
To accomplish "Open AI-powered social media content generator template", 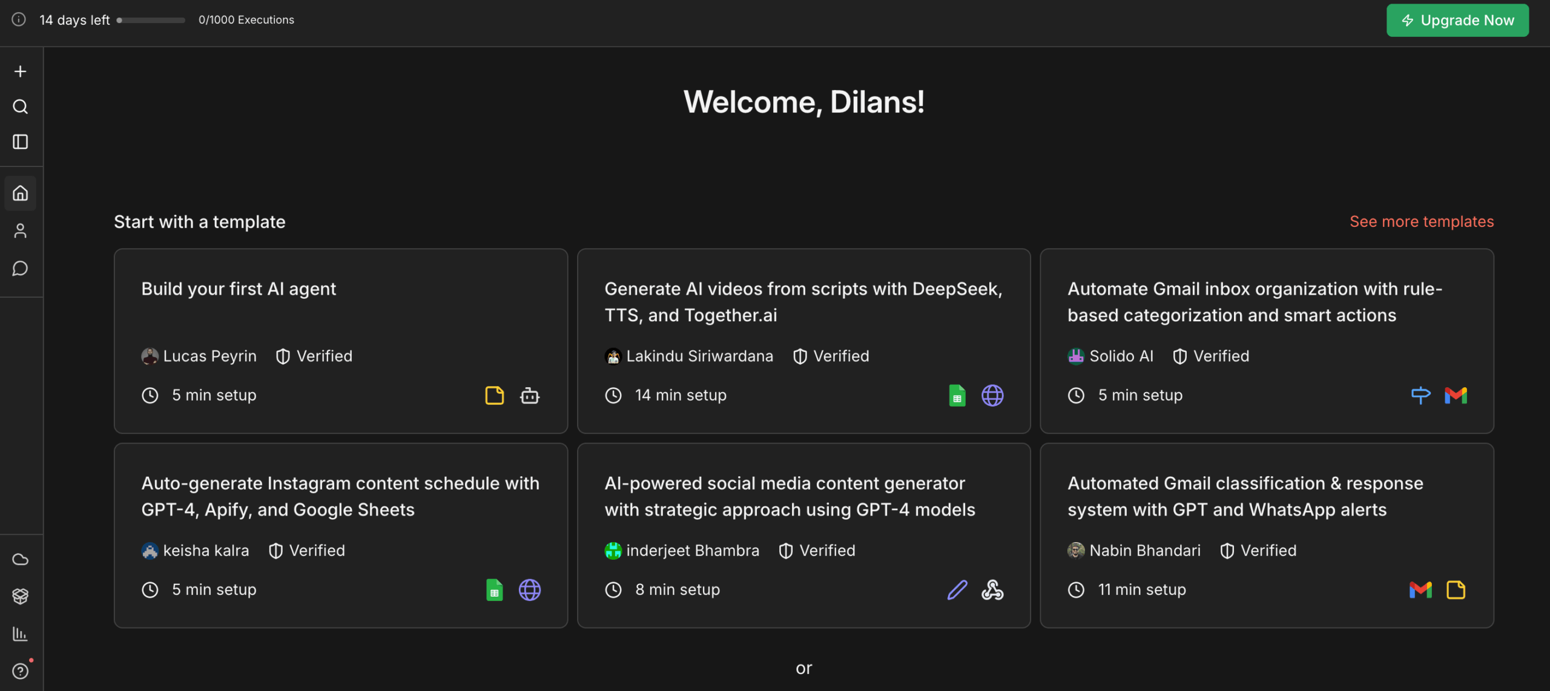I will (x=803, y=535).
